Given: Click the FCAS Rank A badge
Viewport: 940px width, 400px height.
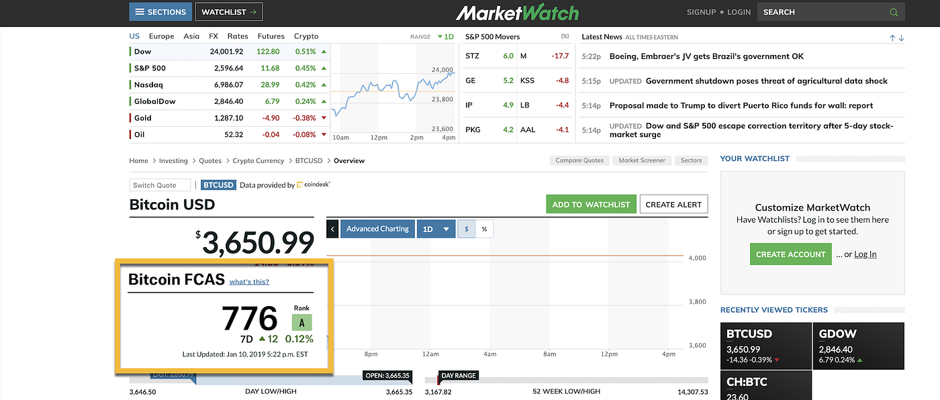Looking at the screenshot, I should click(301, 322).
